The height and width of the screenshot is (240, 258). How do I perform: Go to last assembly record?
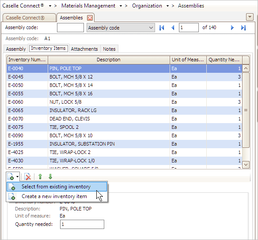point(243,28)
